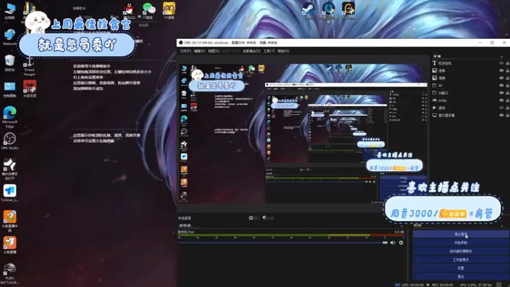Click the source properties gear button
510x287 pixels.
tap(254, 218)
